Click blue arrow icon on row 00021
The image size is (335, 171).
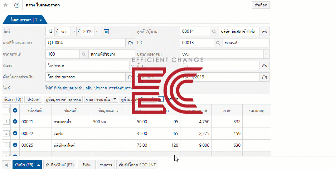pyautogui.click(x=15, y=121)
